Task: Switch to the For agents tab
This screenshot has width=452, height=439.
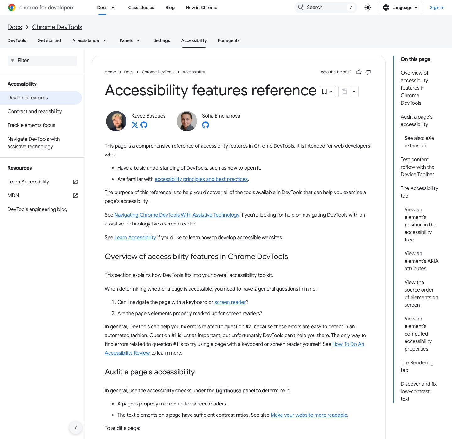Action: point(229,40)
